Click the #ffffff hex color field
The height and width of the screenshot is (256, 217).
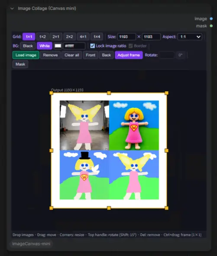coord(74,46)
